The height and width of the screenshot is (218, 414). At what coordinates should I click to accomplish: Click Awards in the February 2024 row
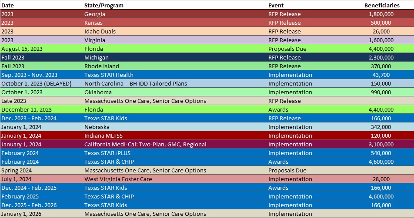(x=278, y=162)
